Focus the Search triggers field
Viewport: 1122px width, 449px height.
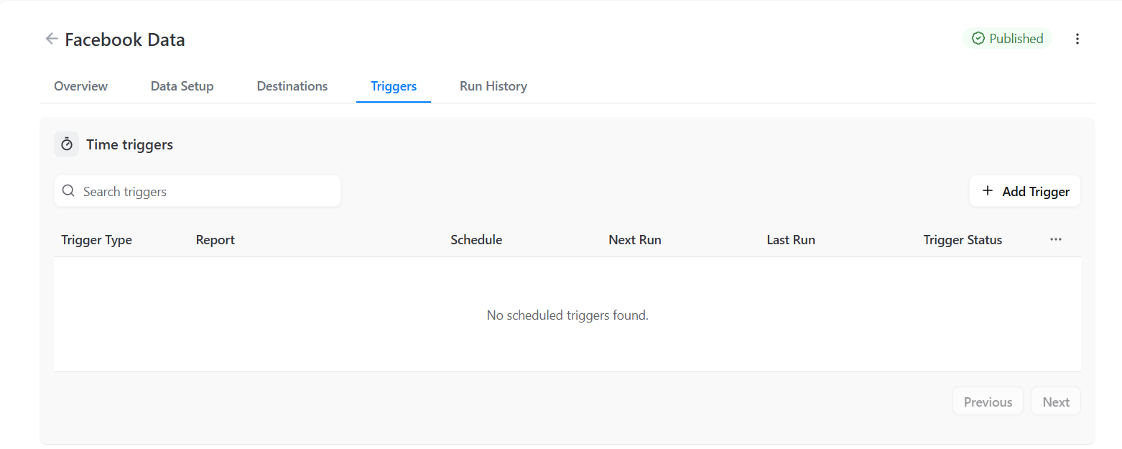click(198, 191)
